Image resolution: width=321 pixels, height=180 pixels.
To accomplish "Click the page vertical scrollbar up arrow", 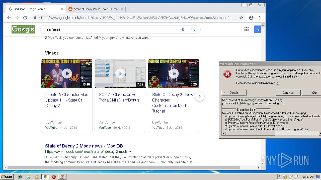I will tap(263, 25).
